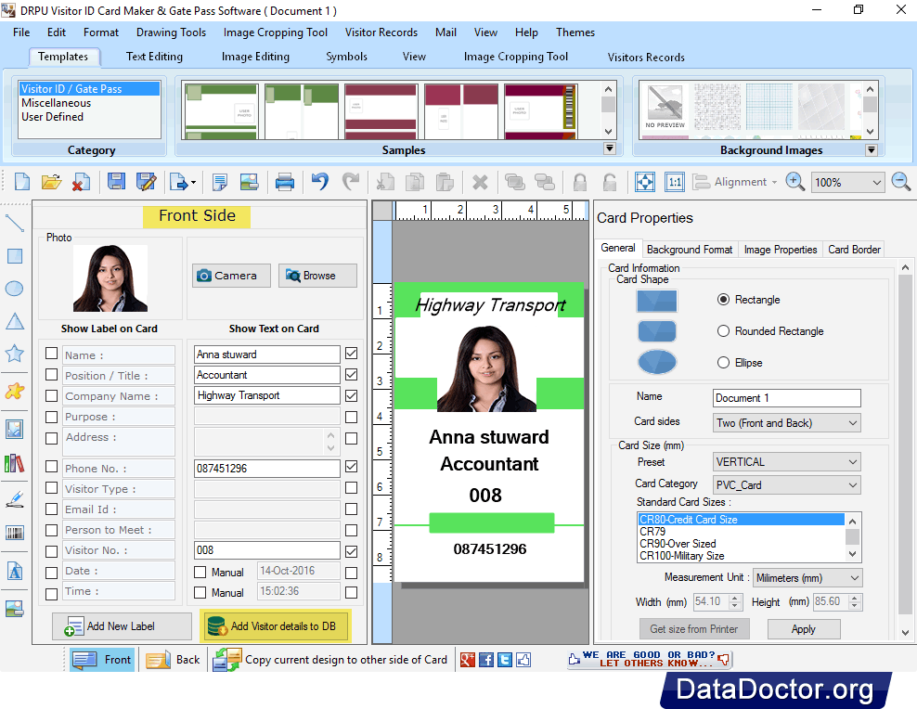The image size is (917, 709).
Task: Select the Triangle drawing tool
Action: (x=15, y=321)
